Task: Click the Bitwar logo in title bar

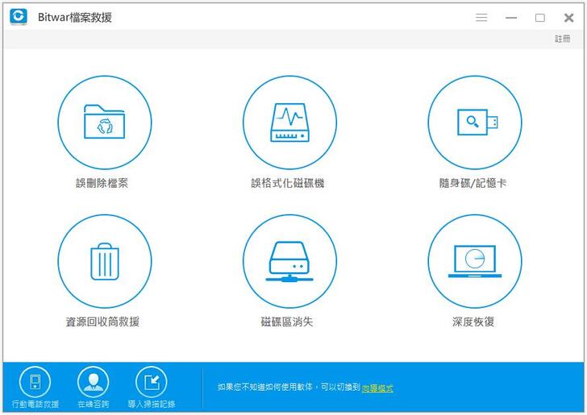Action: pos(19,17)
